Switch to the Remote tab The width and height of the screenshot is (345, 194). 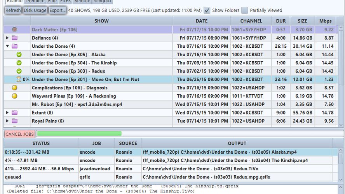(x=82, y=2)
